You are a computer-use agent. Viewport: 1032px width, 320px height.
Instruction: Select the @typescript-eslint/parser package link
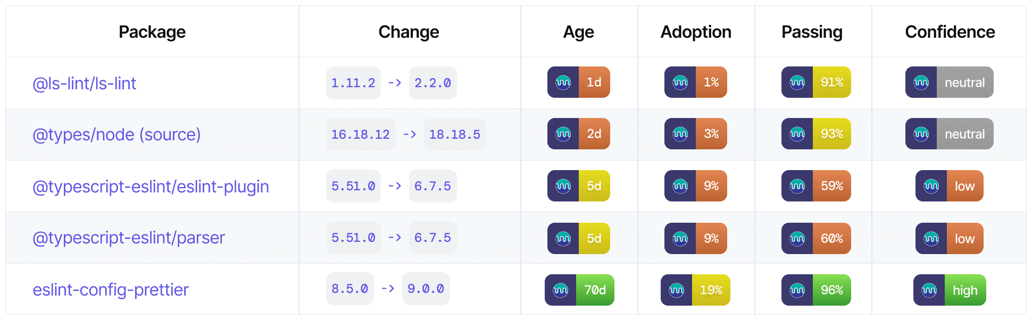[129, 238]
